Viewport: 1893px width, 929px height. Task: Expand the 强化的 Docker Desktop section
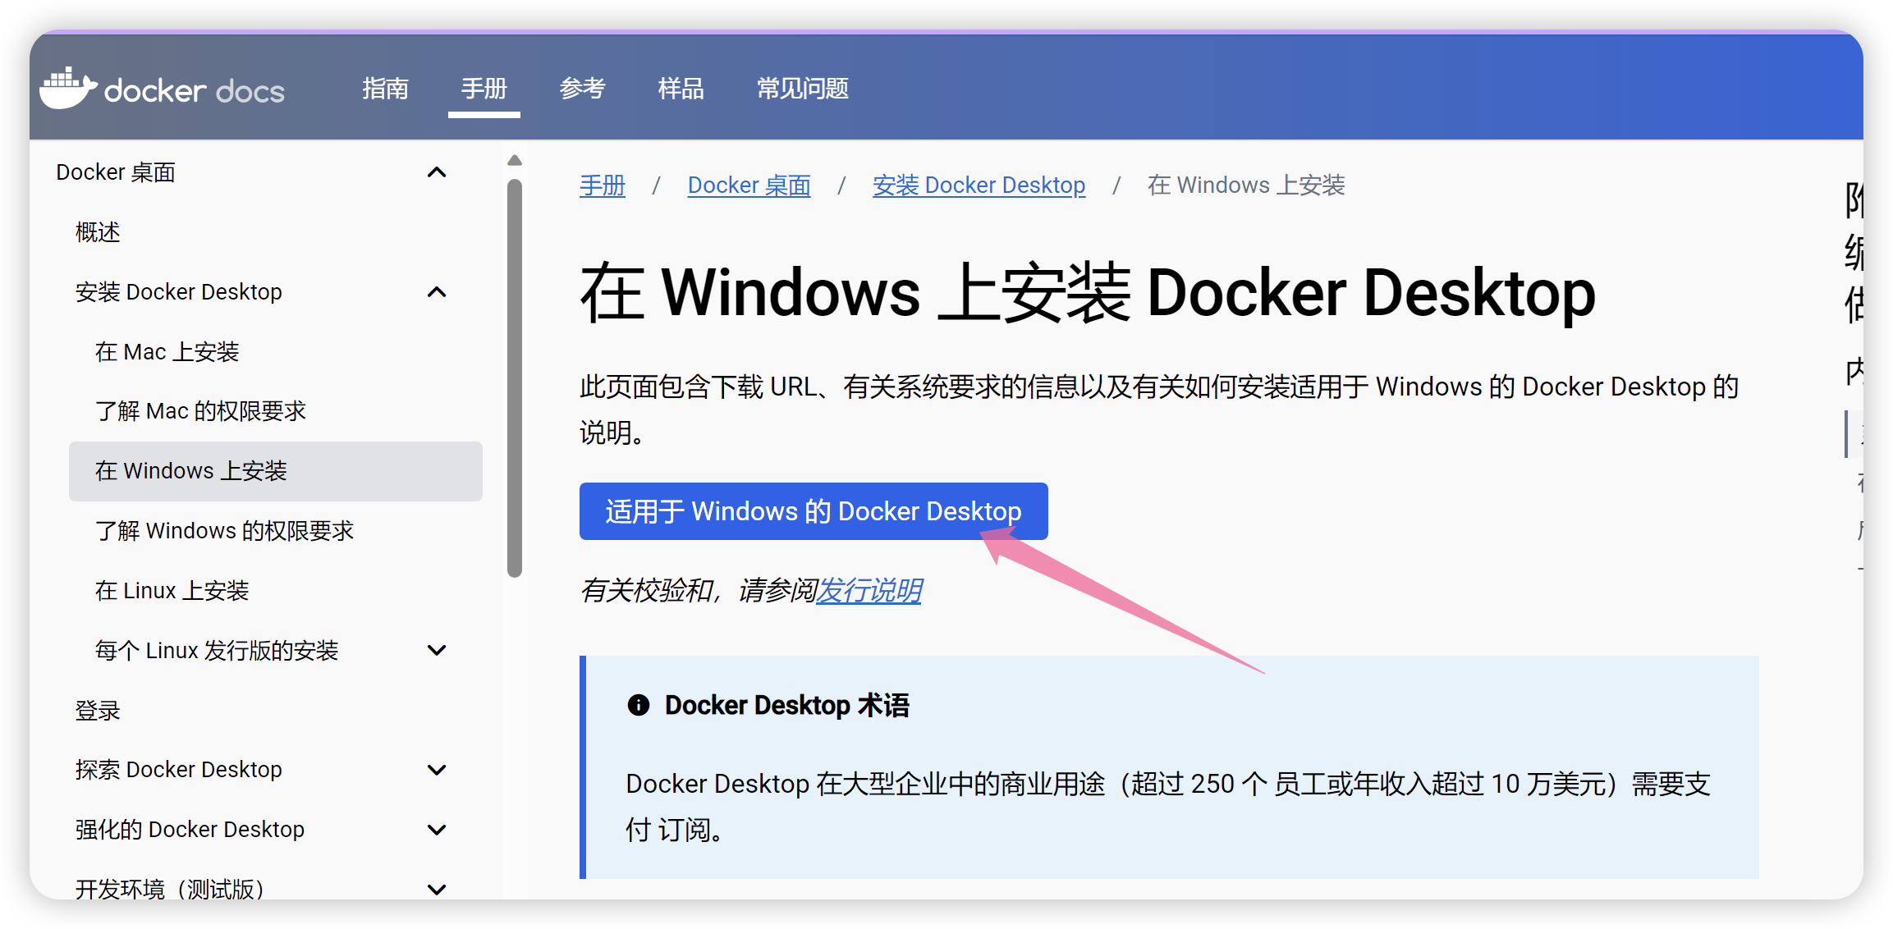pos(438,829)
